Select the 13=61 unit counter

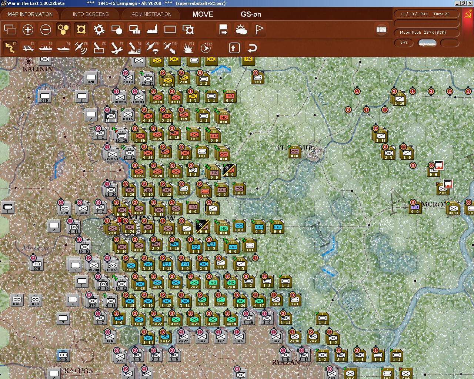pos(112,265)
